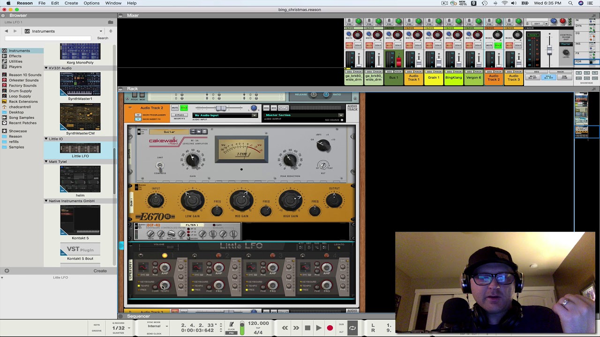Open the File menu
This screenshot has width=600, height=337.
point(42,3)
